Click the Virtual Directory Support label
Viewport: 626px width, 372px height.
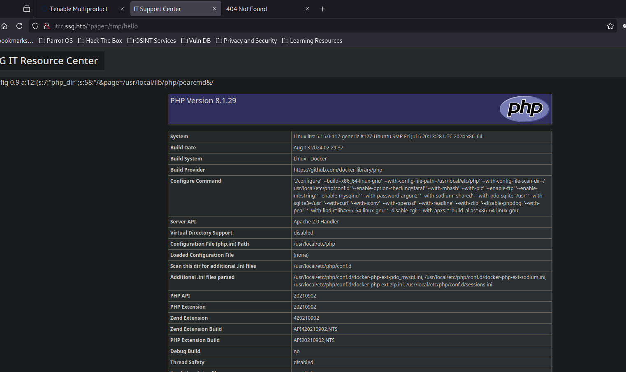pos(201,233)
